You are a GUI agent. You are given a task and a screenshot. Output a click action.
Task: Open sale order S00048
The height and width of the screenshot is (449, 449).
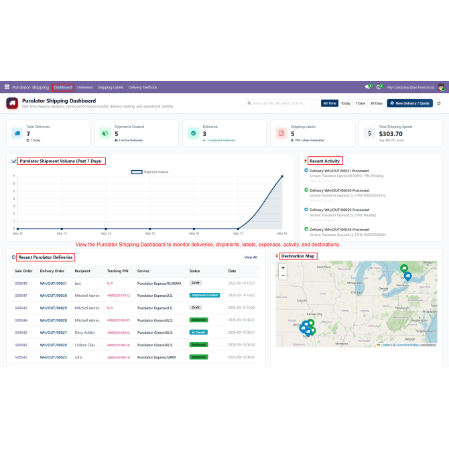[21, 283]
